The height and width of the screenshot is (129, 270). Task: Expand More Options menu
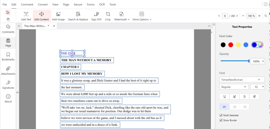point(142,16)
